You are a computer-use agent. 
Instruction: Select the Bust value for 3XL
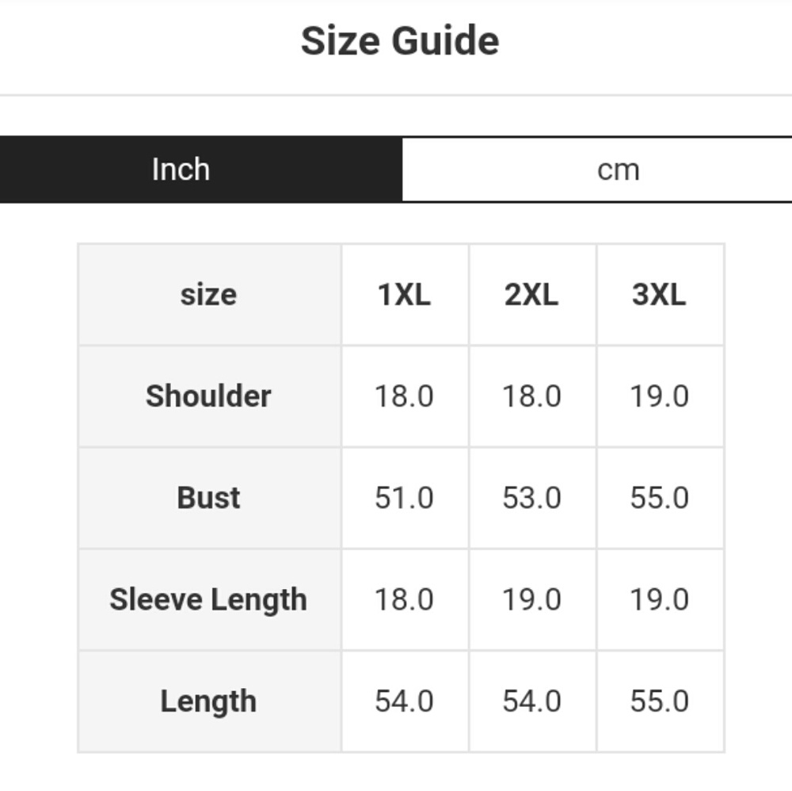tap(659, 498)
